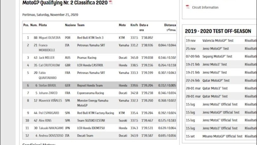The width and height of the screenshot is (257, 145).
Task: Click date line Portimao, Saturday, November 21, 2020
Action: coord(50,15)
